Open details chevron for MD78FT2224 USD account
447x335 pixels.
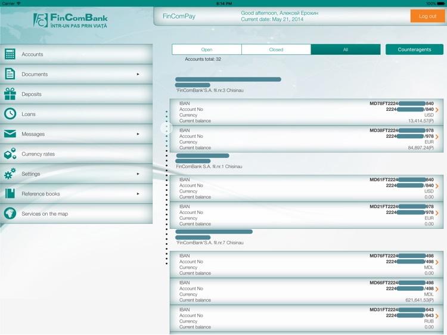click(437, 110)
